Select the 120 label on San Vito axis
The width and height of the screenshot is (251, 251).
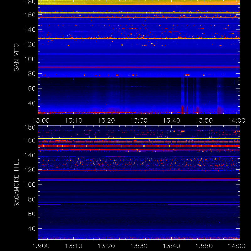click(30, 44)
